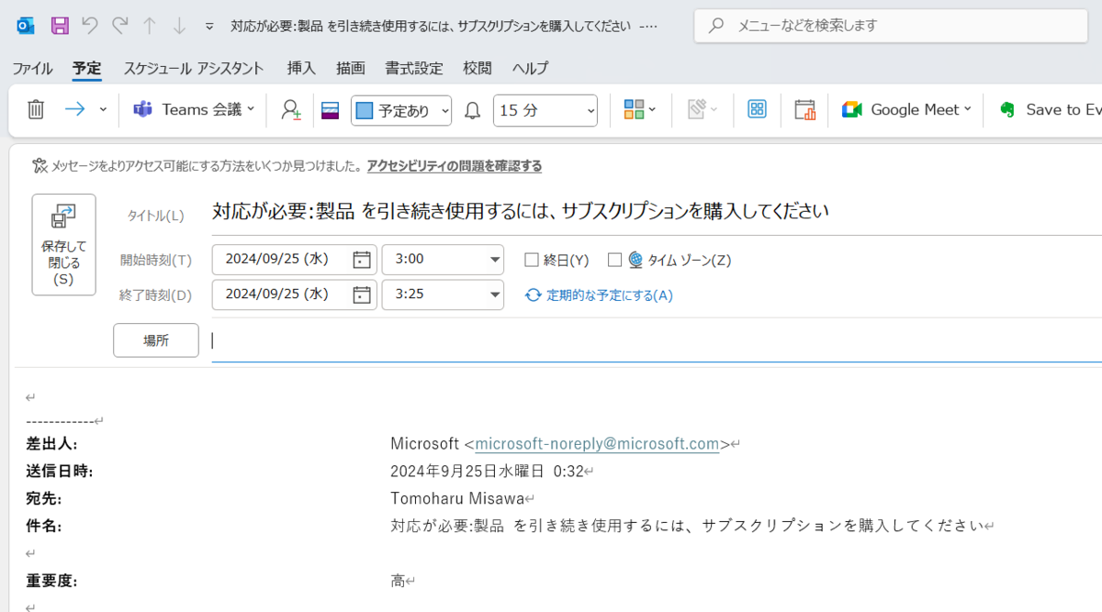Image resolution: width=1102 pixels, height=612 pixels.
Task: Open the add-ins grid icon
Action: pyautogui.click(x=757, y=109)
